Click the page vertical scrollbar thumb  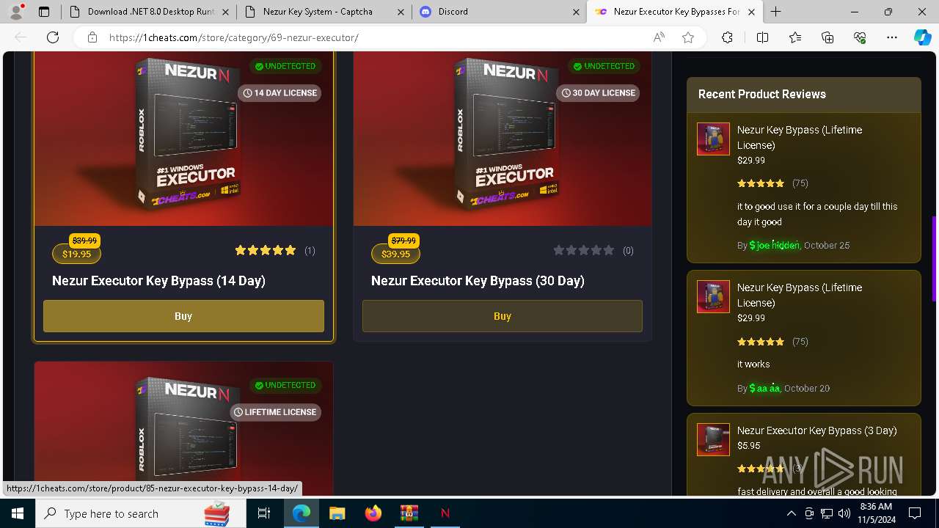(935, 258)
